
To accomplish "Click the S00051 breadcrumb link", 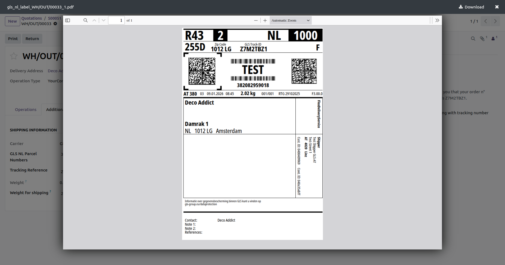I will pyautogui.click(x=55, y=18).
